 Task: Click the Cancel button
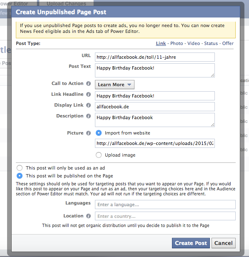(x=224, y=243)
